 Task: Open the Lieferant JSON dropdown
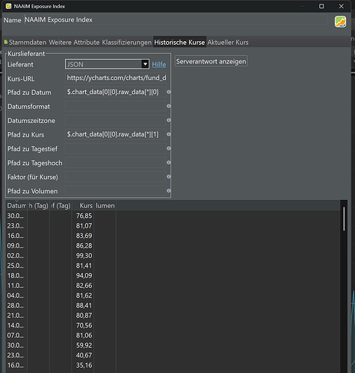tap(107, 64)
